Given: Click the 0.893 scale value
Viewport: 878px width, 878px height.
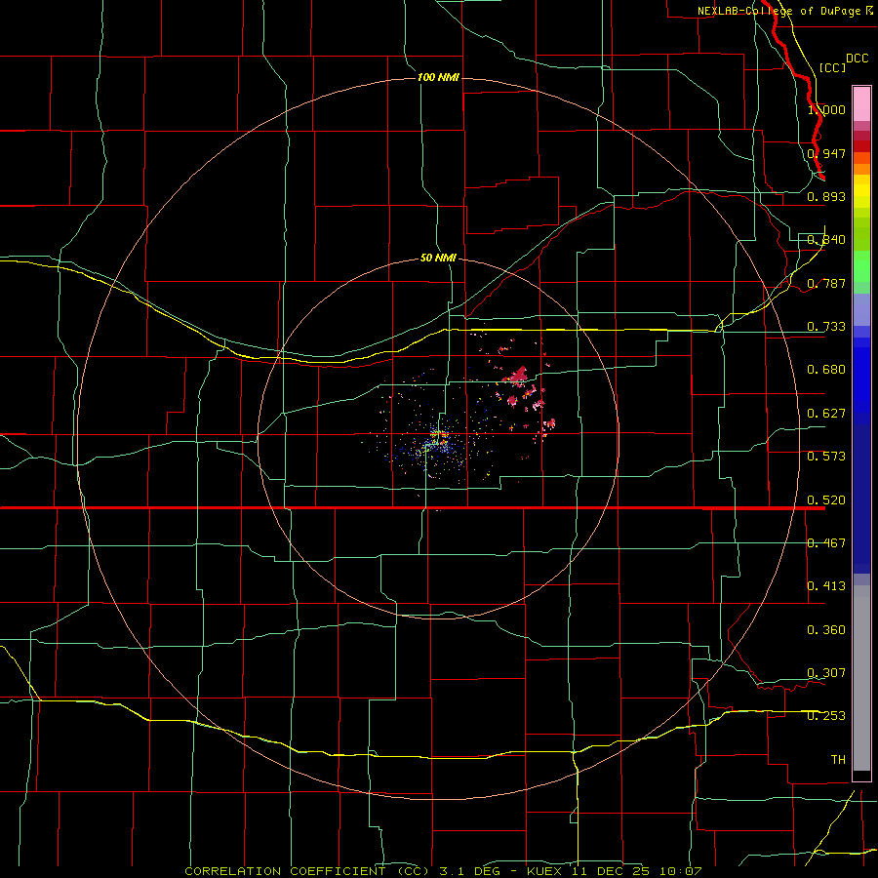Looking at the screenshot, I should click(826, 196).
